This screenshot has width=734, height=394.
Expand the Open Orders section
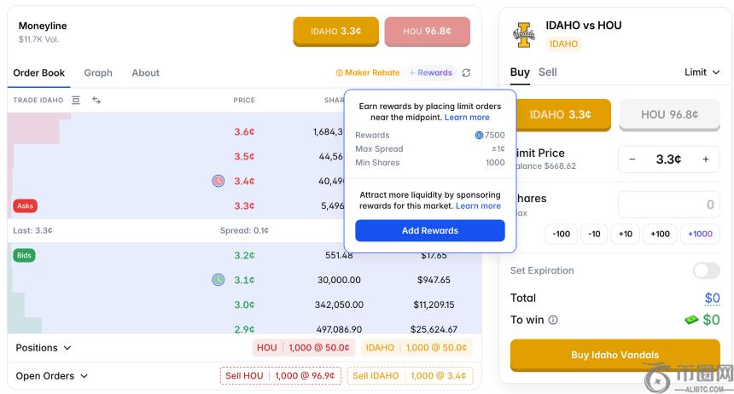click(x=52, y=376)
